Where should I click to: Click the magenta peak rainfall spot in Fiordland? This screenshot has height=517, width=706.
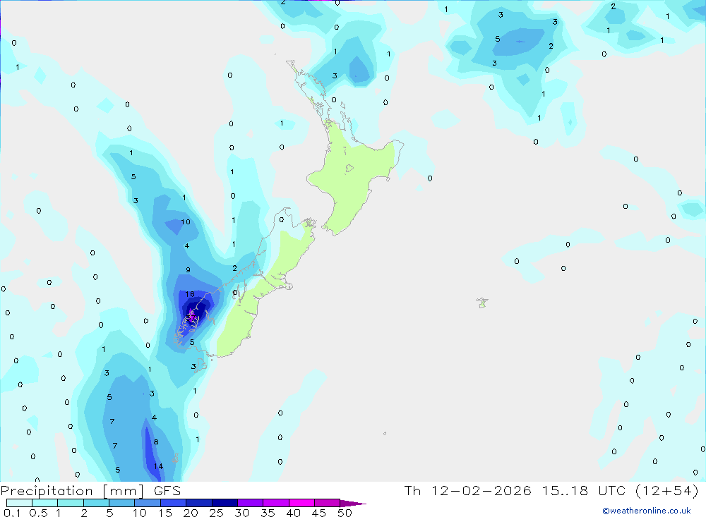(x=192, y=316)
